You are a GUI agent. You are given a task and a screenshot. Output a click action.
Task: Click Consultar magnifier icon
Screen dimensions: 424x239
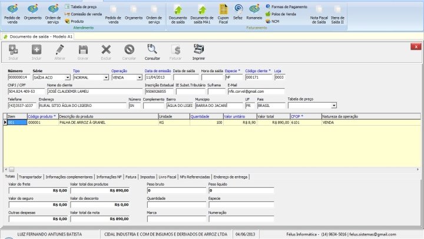point(153,52)
